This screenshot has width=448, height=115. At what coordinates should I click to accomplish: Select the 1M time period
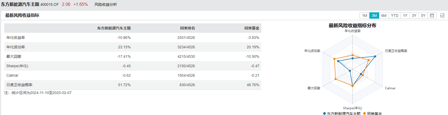tap(365, 15)
